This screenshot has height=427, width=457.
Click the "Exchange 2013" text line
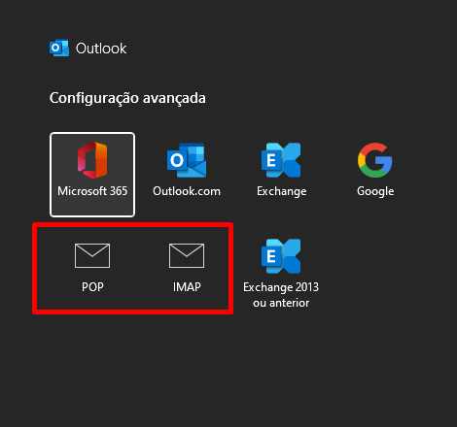pyautogui.click(x=281, y=287)
